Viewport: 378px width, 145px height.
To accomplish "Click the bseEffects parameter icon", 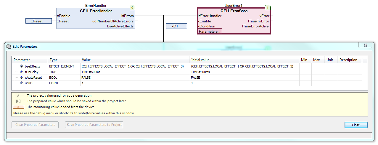I will click(21, 66).
